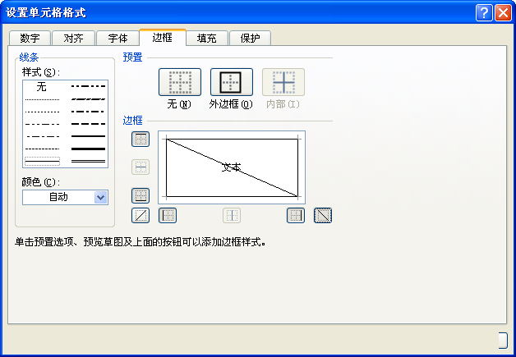Choose the medium dash-dot-dot line style
516x357 pixels.
(x=88, y=86)
